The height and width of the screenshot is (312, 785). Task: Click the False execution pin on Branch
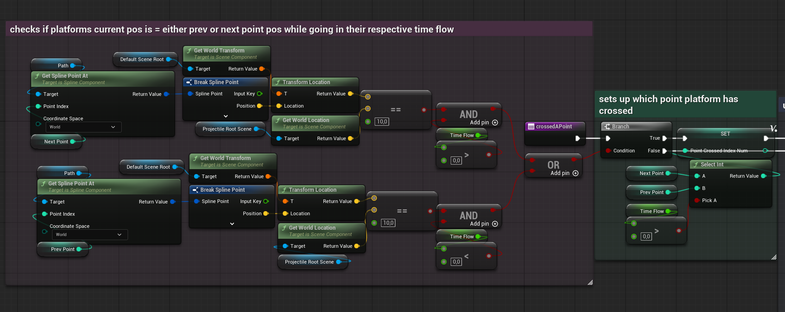[x=664, y=151]
